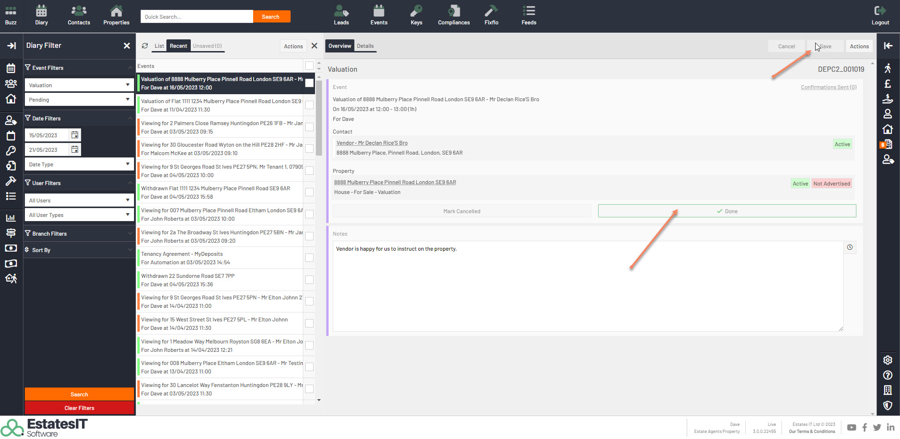Open settings gear in right sidebar
This screenshot has width=900, height=439.
coord(887,360)
